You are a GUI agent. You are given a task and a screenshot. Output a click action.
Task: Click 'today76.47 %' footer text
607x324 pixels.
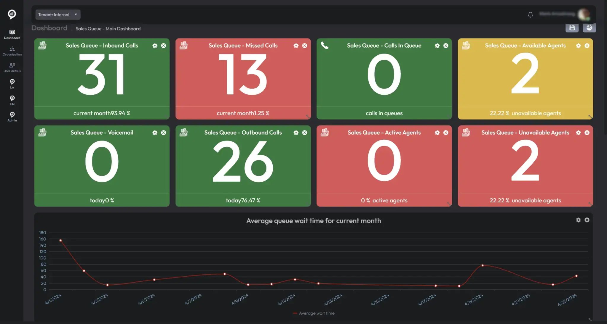(243, 200)
